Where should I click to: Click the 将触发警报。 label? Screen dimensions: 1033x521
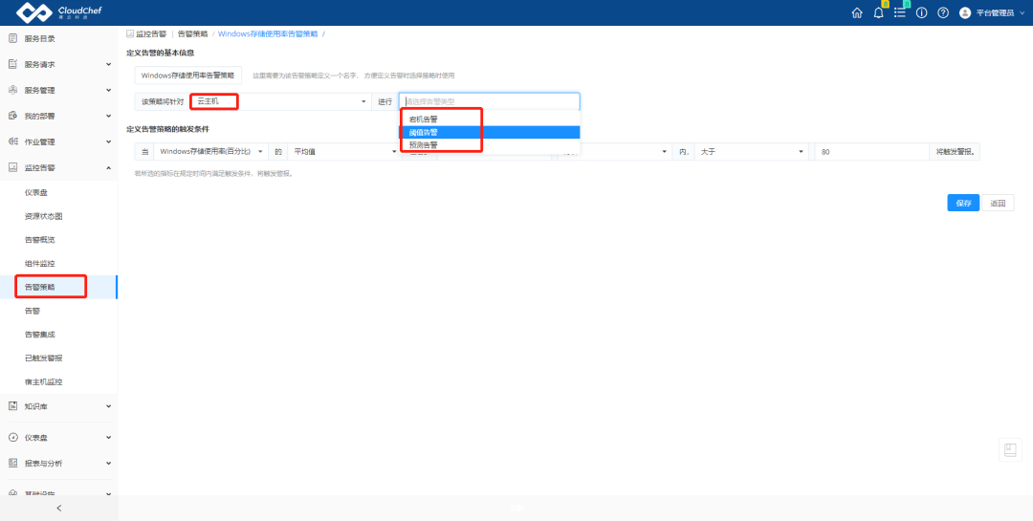coord(954,151)
